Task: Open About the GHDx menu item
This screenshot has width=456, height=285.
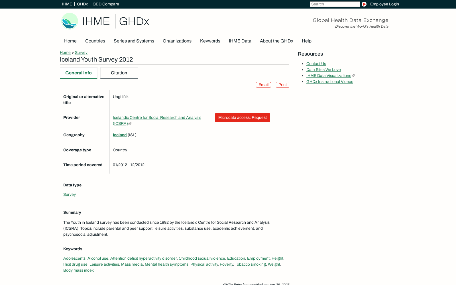Action: [x=276, y=41]
